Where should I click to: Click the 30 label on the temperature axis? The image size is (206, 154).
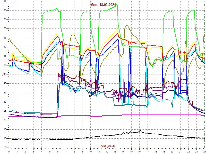click(4, 102)
